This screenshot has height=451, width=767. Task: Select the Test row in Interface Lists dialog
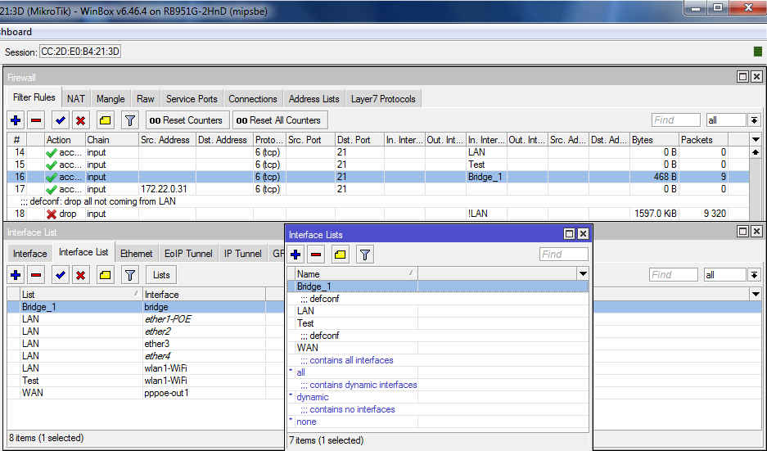[x=438, y=323]
